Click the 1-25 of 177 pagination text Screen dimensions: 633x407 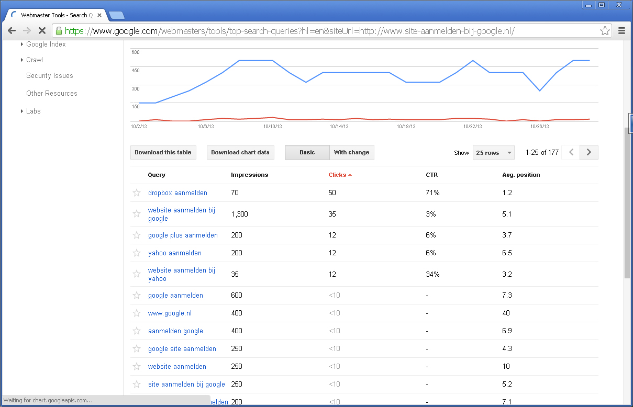coord(541,153)
